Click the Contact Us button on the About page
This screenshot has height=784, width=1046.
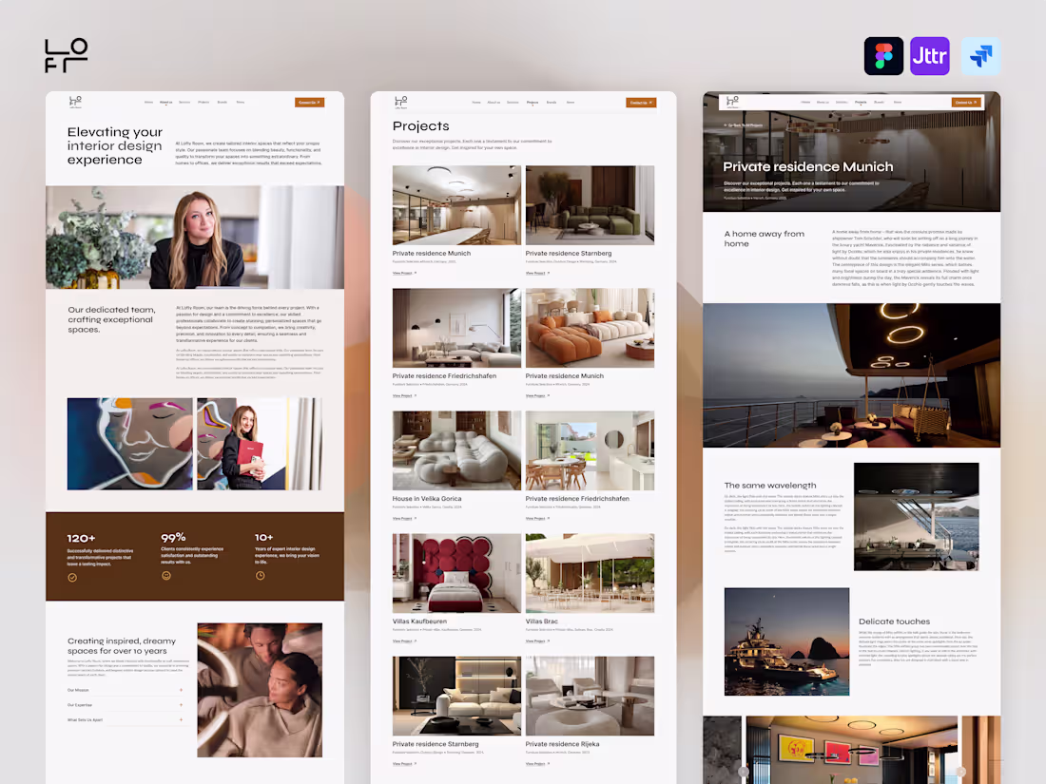[x=310, y=102]
